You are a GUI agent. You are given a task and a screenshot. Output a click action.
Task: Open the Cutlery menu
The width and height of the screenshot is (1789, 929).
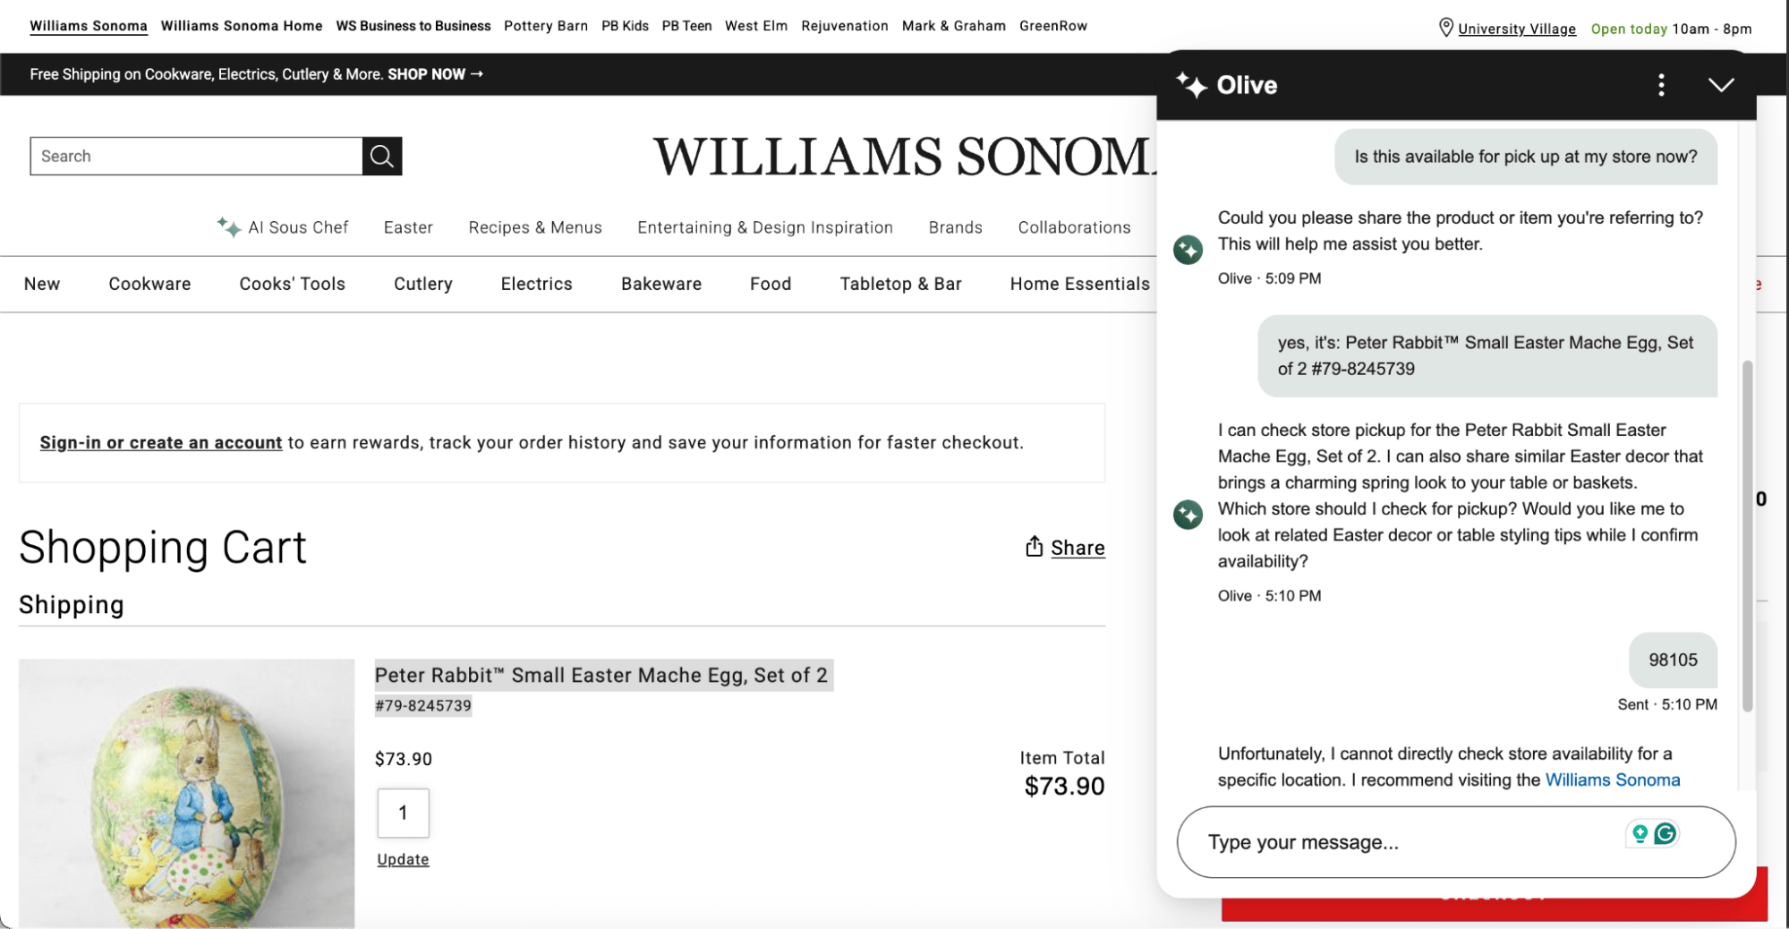tap(422, 284)
